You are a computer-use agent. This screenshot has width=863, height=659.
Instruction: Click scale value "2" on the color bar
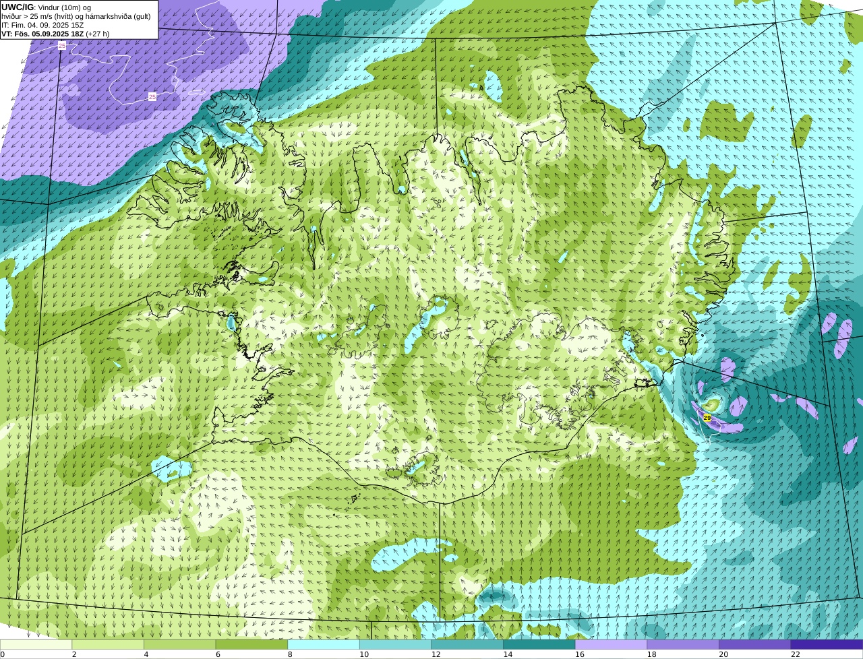click(73, 654)
